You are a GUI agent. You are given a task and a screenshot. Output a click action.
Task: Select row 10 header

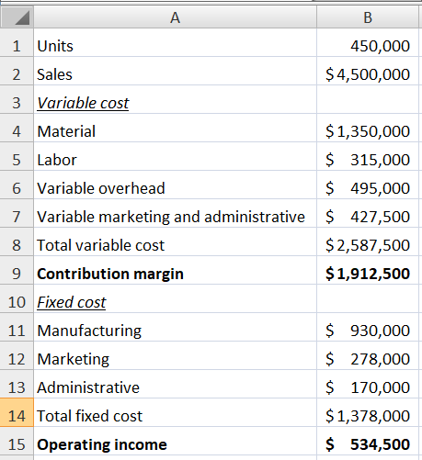click(x=17, y=298)
